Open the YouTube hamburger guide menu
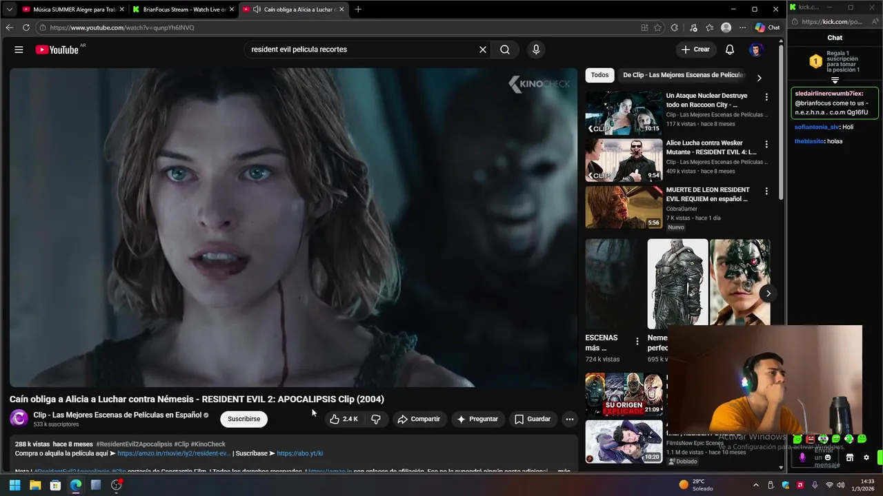Screen dimensions: 883x496 (x=19, y=50)
